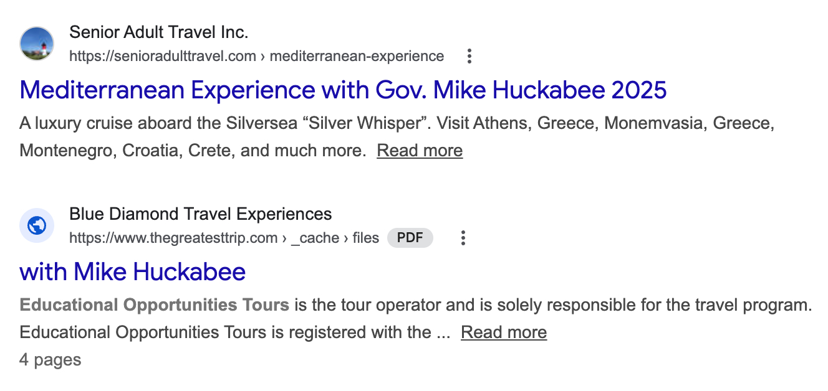
Task: Click the "_cache › files" breadcrumb path
Action: click(335, 238)
